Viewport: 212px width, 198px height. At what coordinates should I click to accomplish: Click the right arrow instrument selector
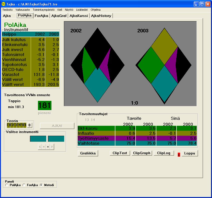tap(52, 147)
